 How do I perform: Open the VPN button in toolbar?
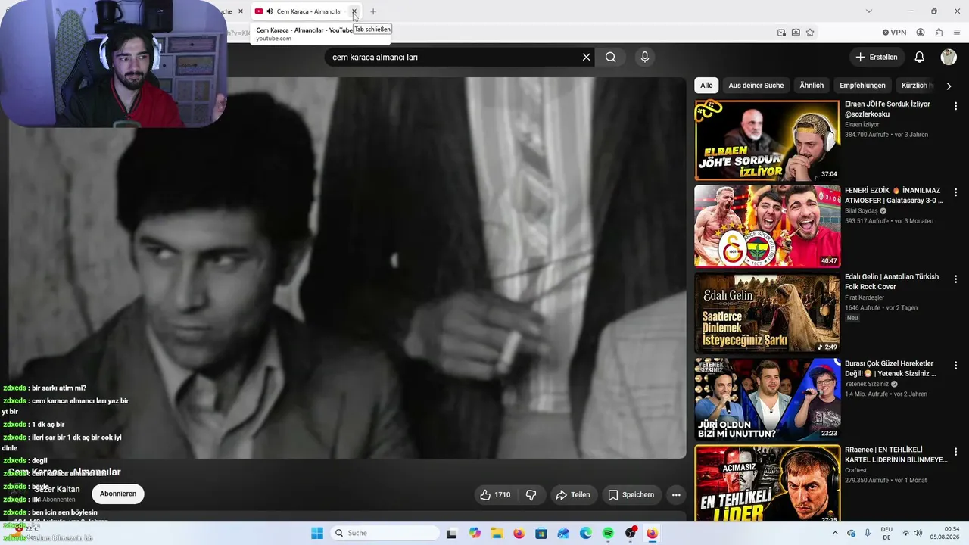point(894,33)
